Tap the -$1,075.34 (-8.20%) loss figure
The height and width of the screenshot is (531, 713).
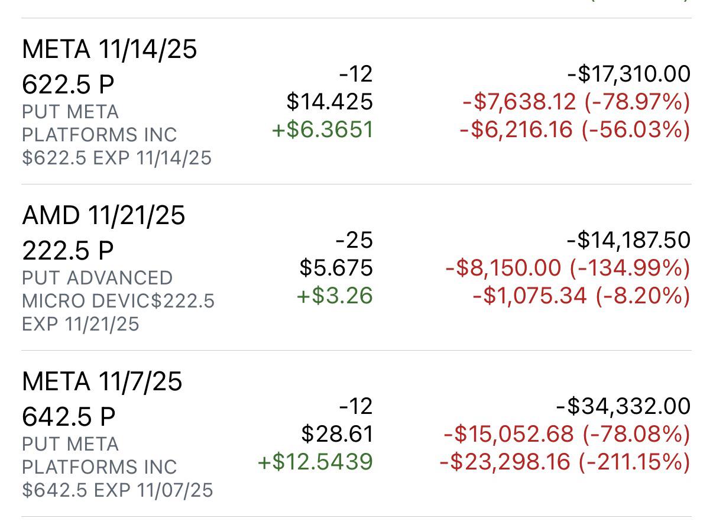581,296
